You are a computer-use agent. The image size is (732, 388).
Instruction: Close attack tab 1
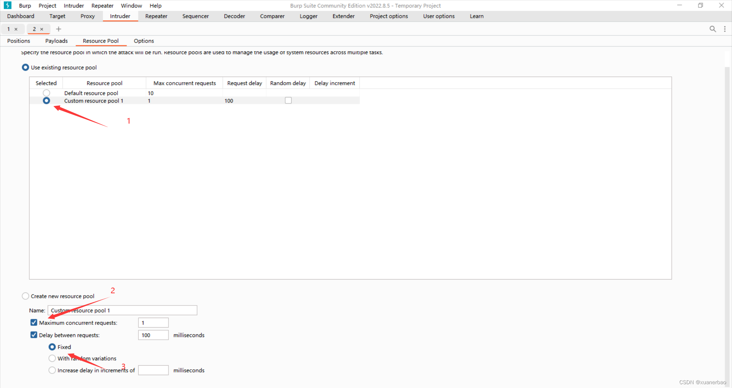16,29
